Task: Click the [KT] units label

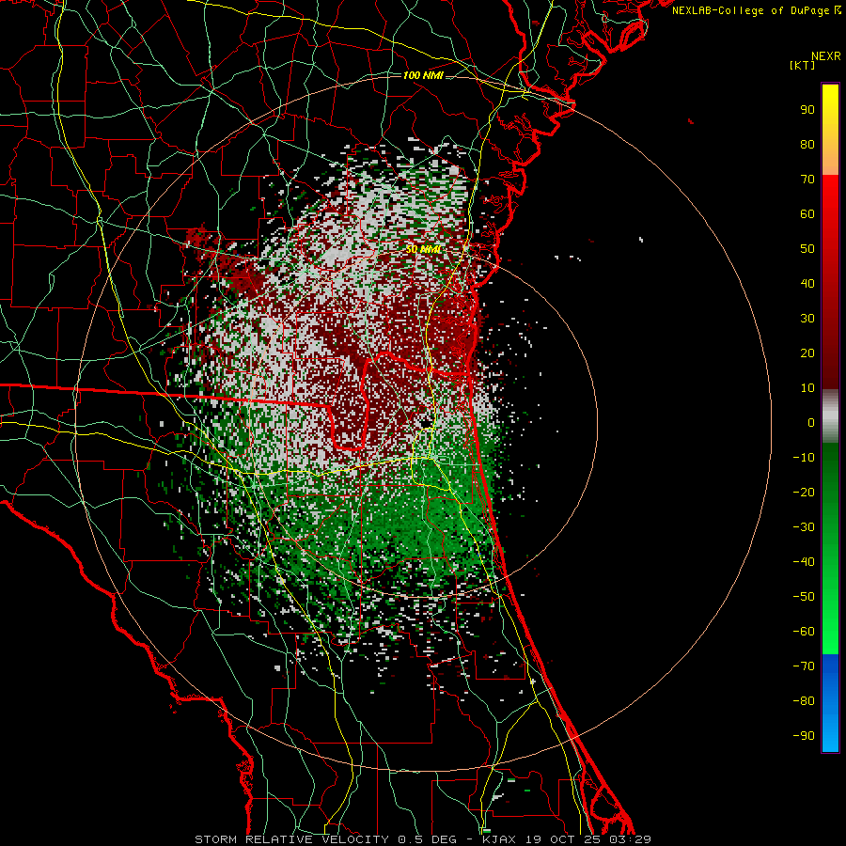Action: (x=803, y=65)
